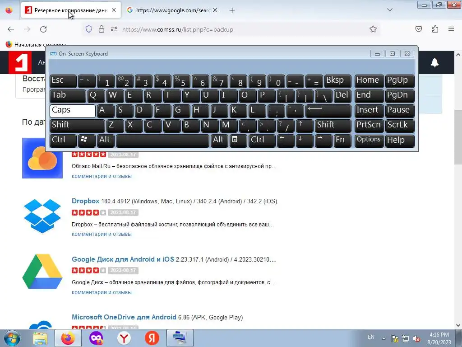This screenshot has height=347, width=462.
Task: Click the Options key on the on-screen keyboard
Action: tap(369, 141)
